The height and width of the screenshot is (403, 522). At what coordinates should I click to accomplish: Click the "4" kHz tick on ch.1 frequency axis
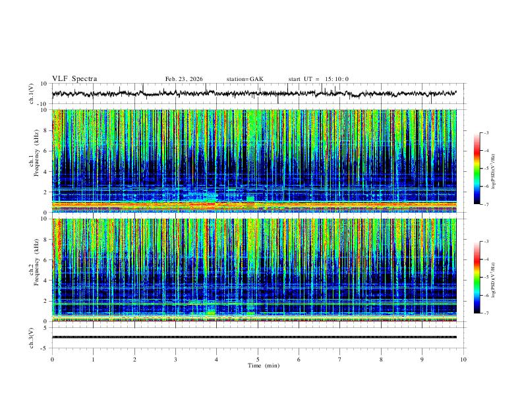[45, 172]
